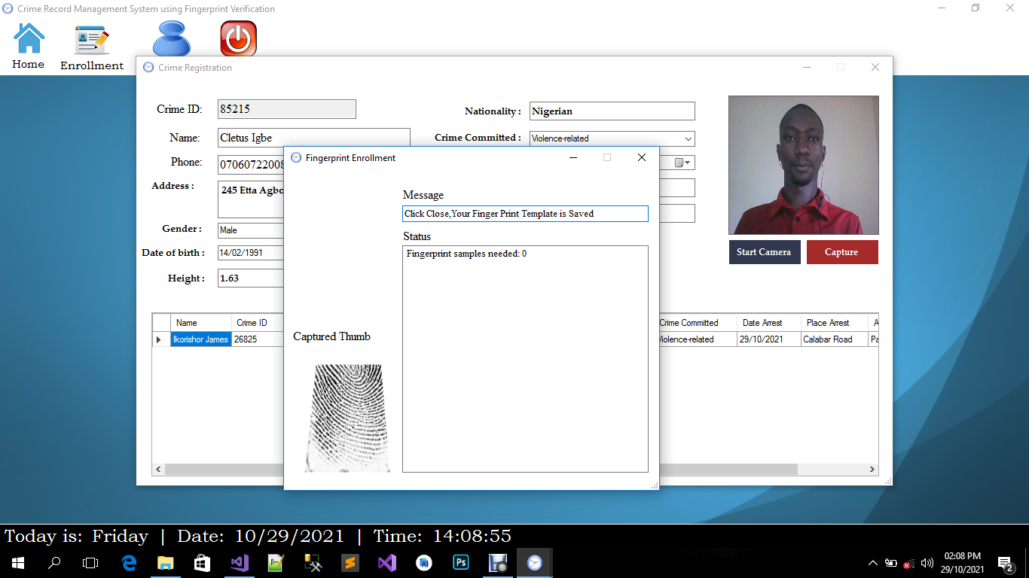The width and height of the screenshot is (1029, 578).
Task: Open the database tools taskbar icon
Action: (x=313, y=563)
